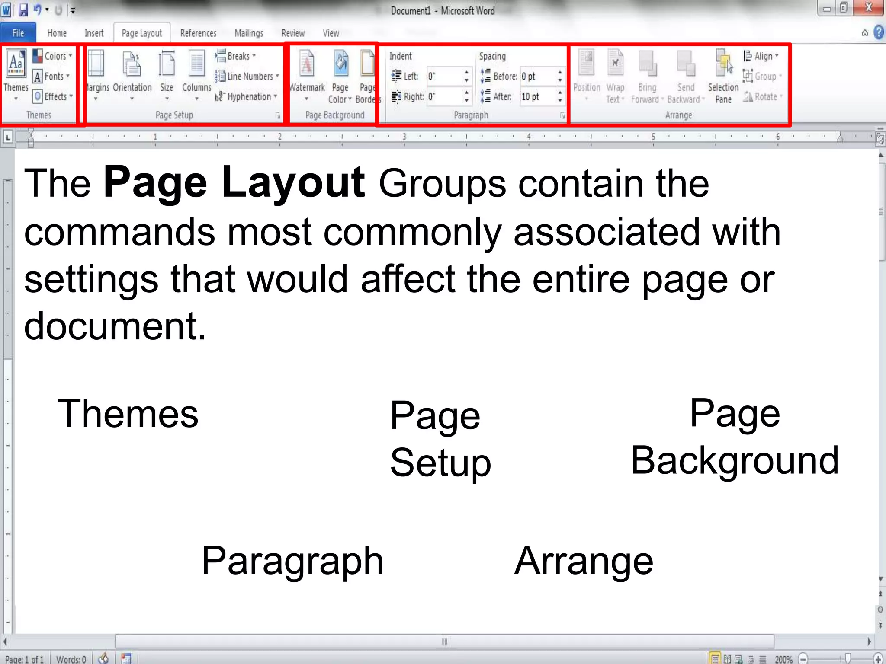Open the Breaks dropdown
The image size is (886, 664).
236,56
